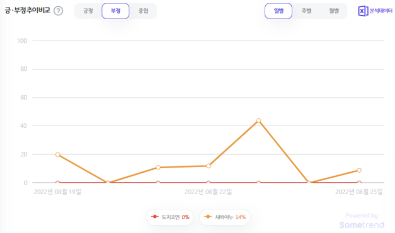Toggle the 시바이누 series in legend

225,217
